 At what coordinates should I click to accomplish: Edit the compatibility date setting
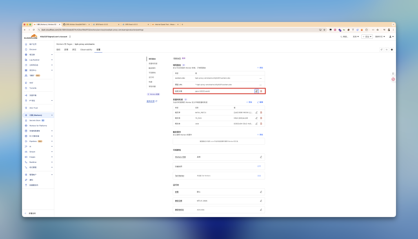[261, 201]
